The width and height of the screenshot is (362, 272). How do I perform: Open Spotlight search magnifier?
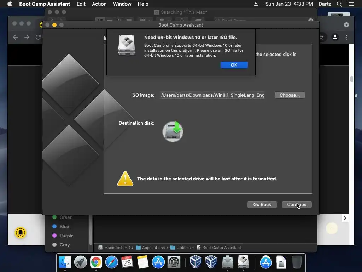(339, 4)
